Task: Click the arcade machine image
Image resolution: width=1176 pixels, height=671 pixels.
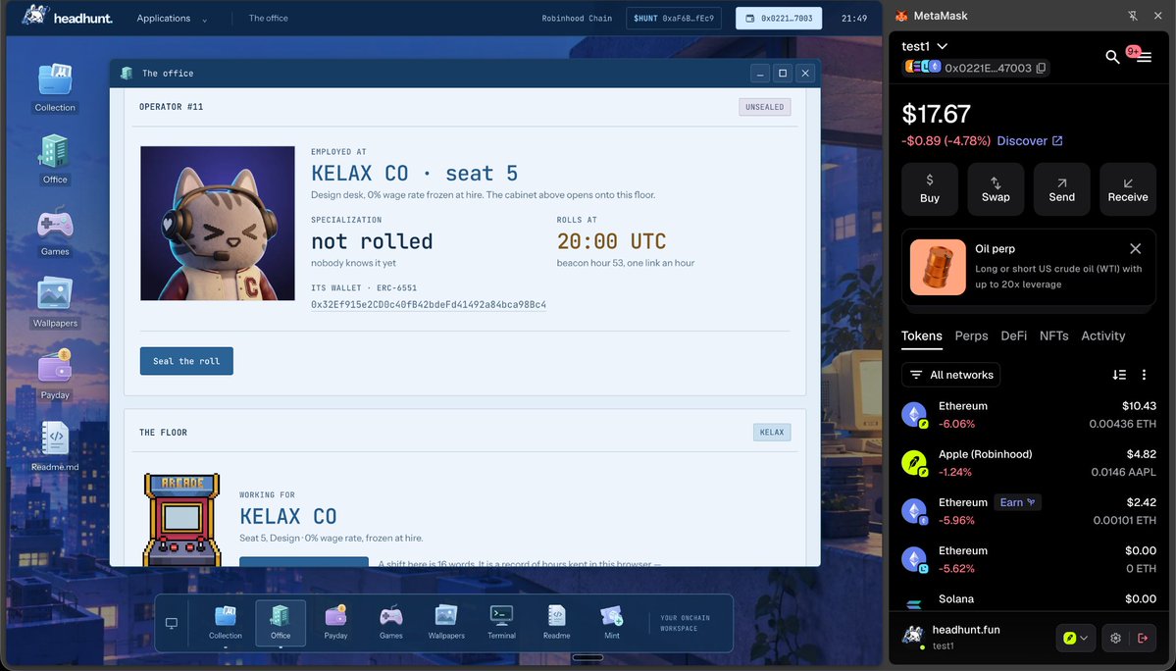Action: (182, 519)
